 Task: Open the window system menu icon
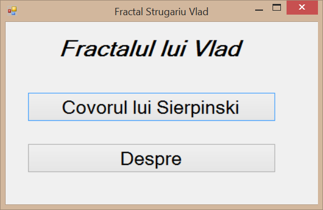(12, 11)
